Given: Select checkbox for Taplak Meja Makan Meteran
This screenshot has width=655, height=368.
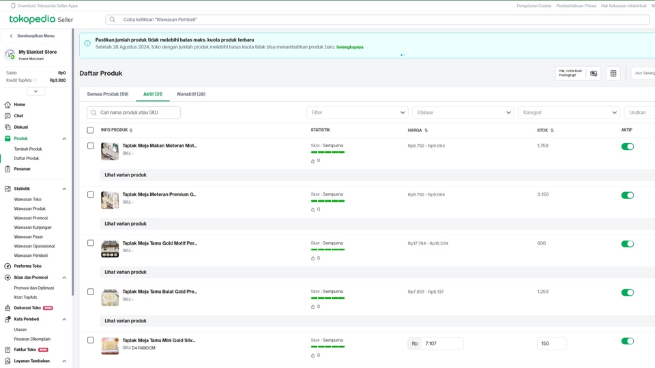Looking at the screenshot, I should (91, 146).
